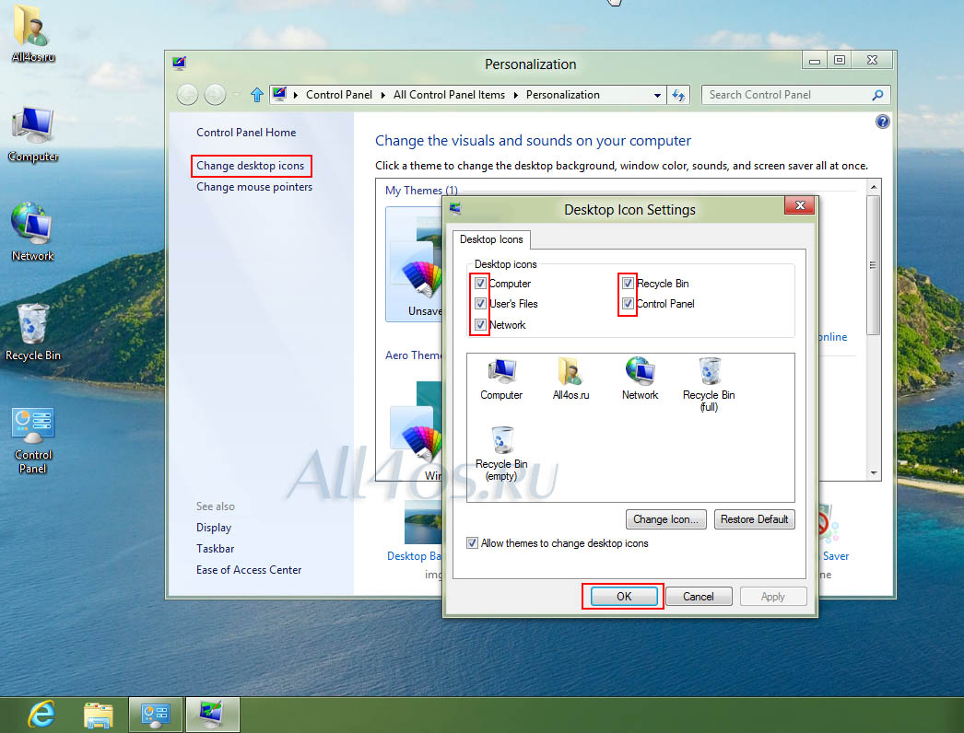964x733 pixels.
Task: Click Control Panel in the breadcrumb
Action: tap(339, 95)
